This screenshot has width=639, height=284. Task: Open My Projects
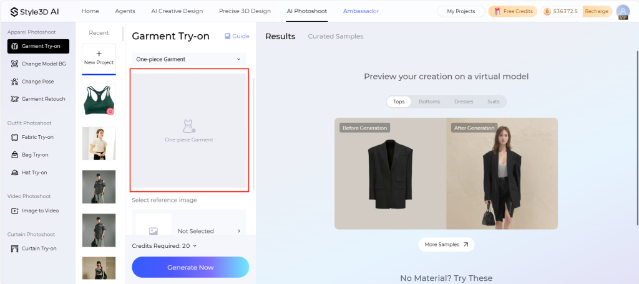(x=461, y=11)
